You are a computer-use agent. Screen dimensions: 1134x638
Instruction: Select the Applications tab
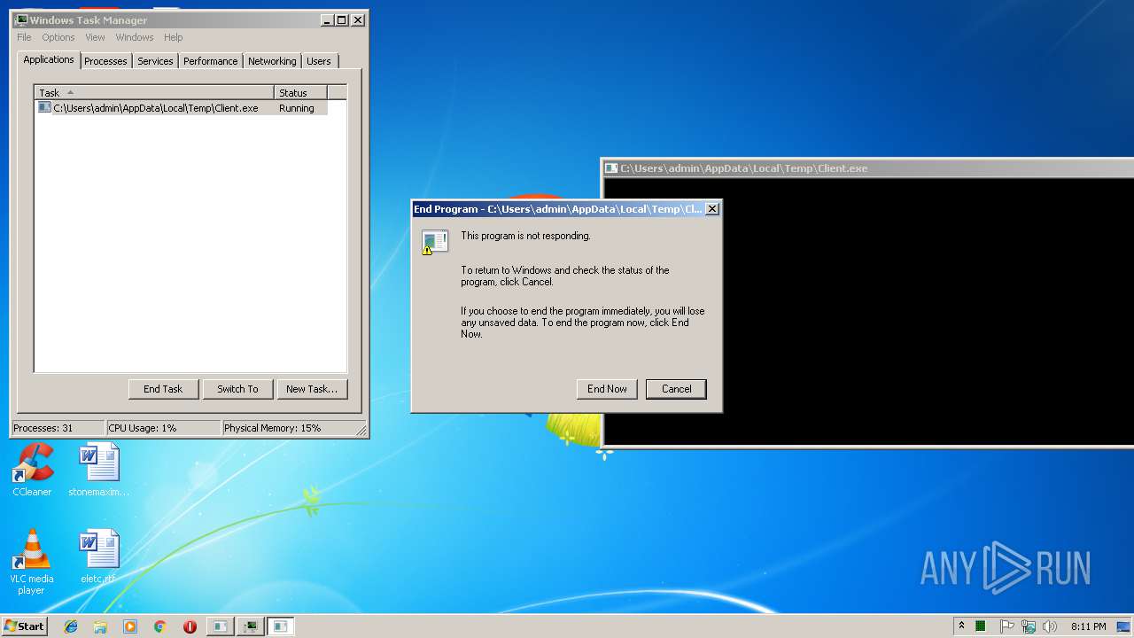click(x=49, y=59)
